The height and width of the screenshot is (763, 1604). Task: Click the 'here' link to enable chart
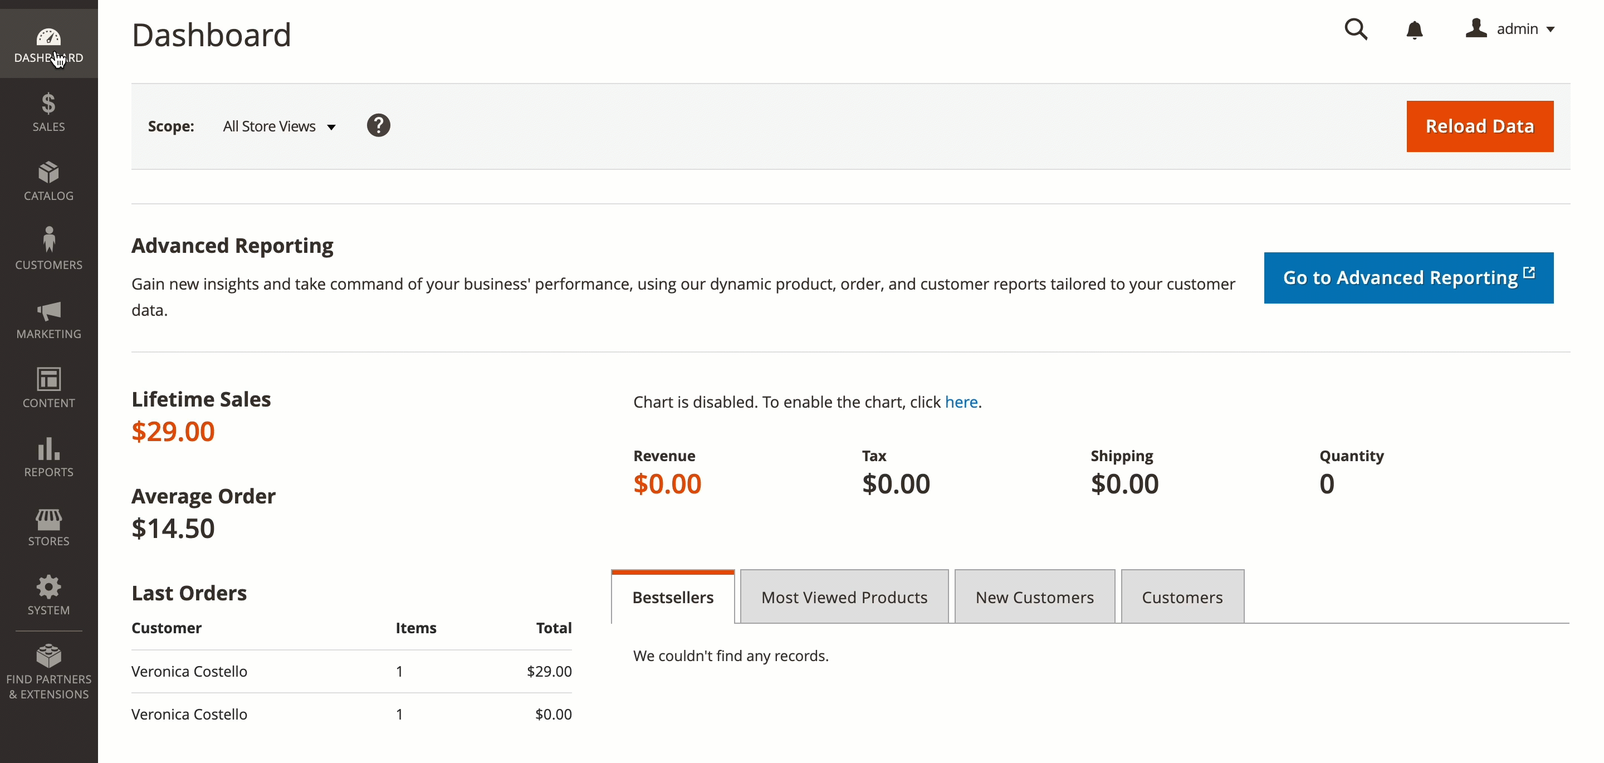[x=961, y=402]
